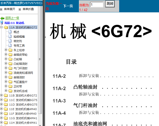Image resolution: width=159 pixels, height=126 pixels.
Task: Click the folder icon for 曲轴油封
Action: click(x=10, y=77)
